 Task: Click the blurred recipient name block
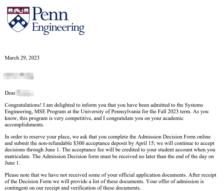19,76
